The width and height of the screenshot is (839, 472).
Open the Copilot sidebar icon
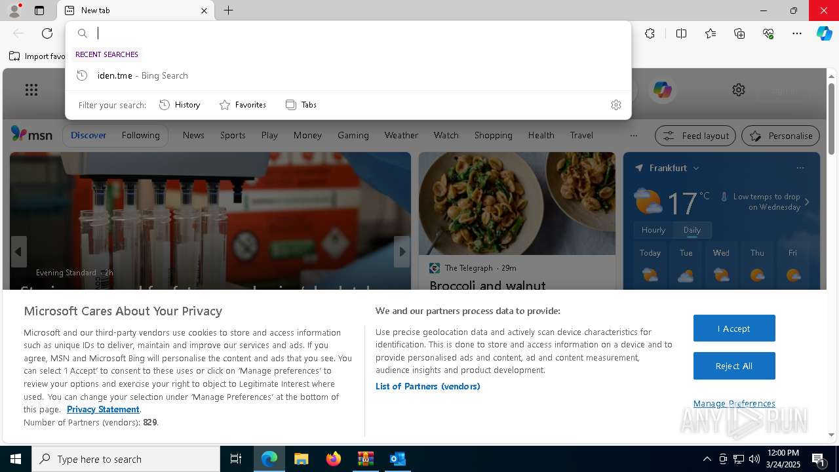(x=824, y=33)
